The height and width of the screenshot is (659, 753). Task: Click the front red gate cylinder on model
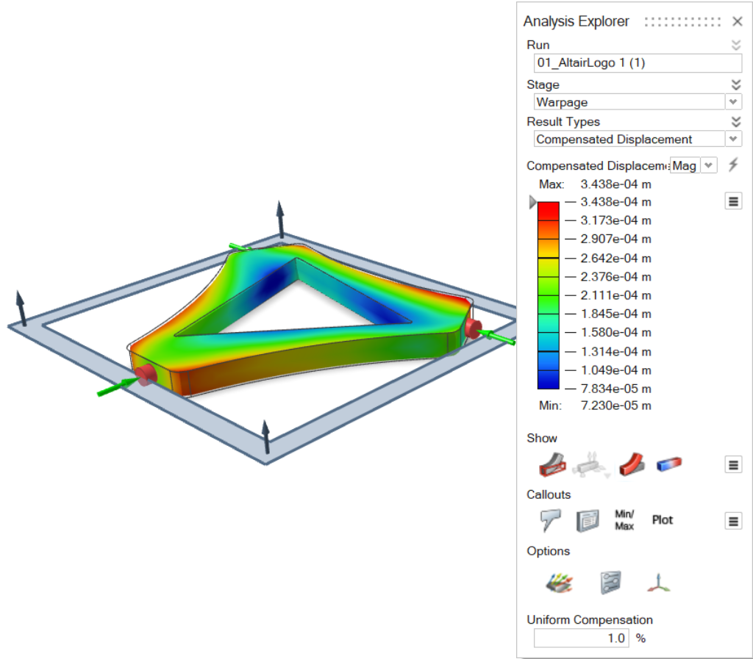click(x=146, y=375)
